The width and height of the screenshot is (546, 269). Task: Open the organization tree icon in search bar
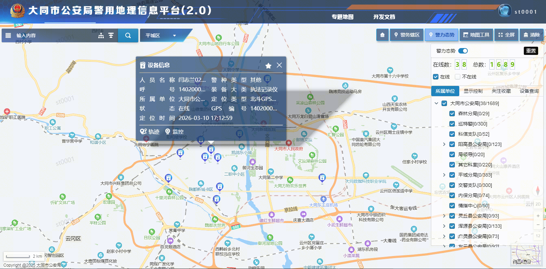[x=101, y=35]
